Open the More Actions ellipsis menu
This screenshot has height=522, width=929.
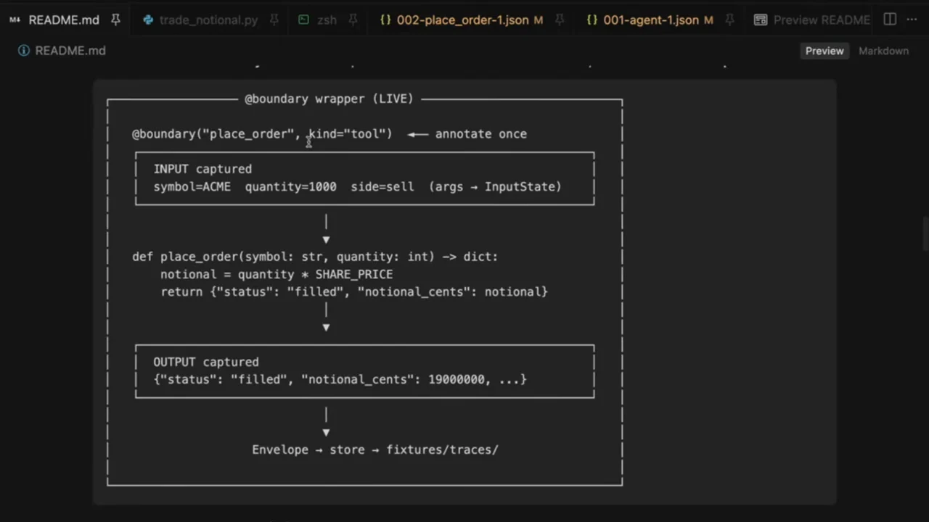point(912,20)
